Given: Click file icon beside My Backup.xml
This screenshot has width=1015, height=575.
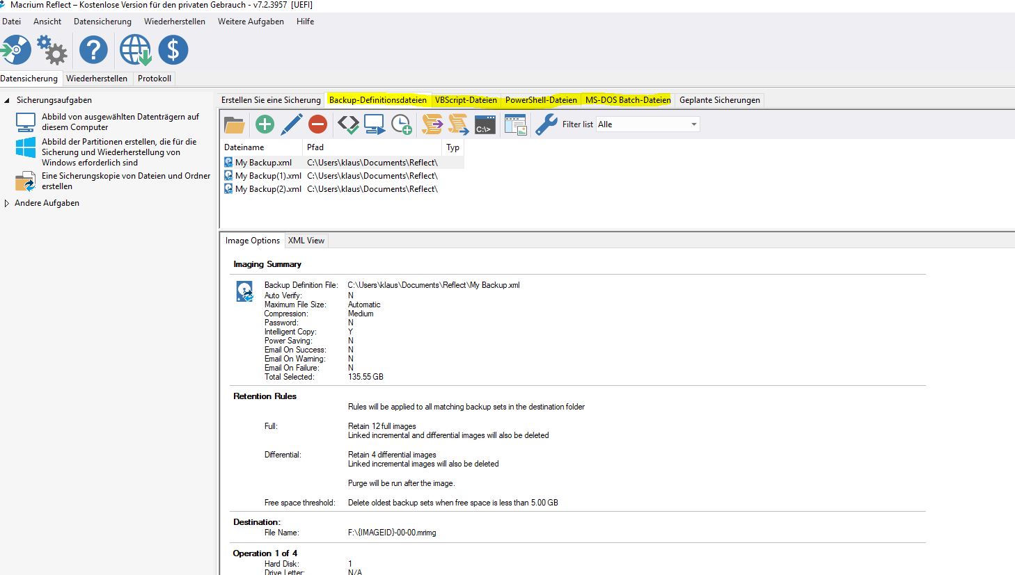Looking at the screenshot, I should pos(228,162).
